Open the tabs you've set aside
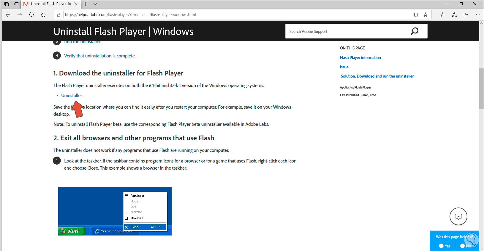 pyautogui.click(x=7, y=4)
